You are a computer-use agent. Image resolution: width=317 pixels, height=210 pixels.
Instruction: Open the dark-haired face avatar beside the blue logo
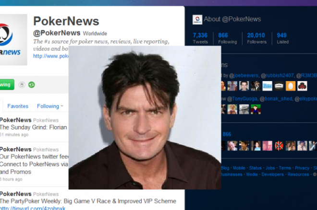pyautogui.click(x=244, y=86)
